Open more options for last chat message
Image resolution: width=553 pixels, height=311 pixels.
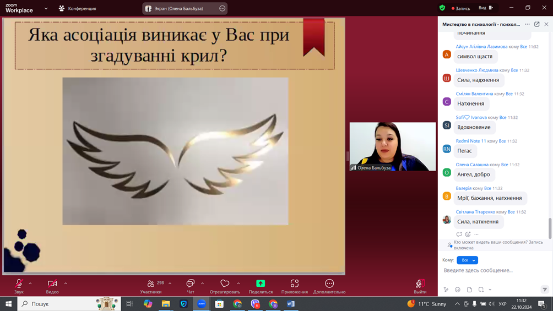point(476,234)
